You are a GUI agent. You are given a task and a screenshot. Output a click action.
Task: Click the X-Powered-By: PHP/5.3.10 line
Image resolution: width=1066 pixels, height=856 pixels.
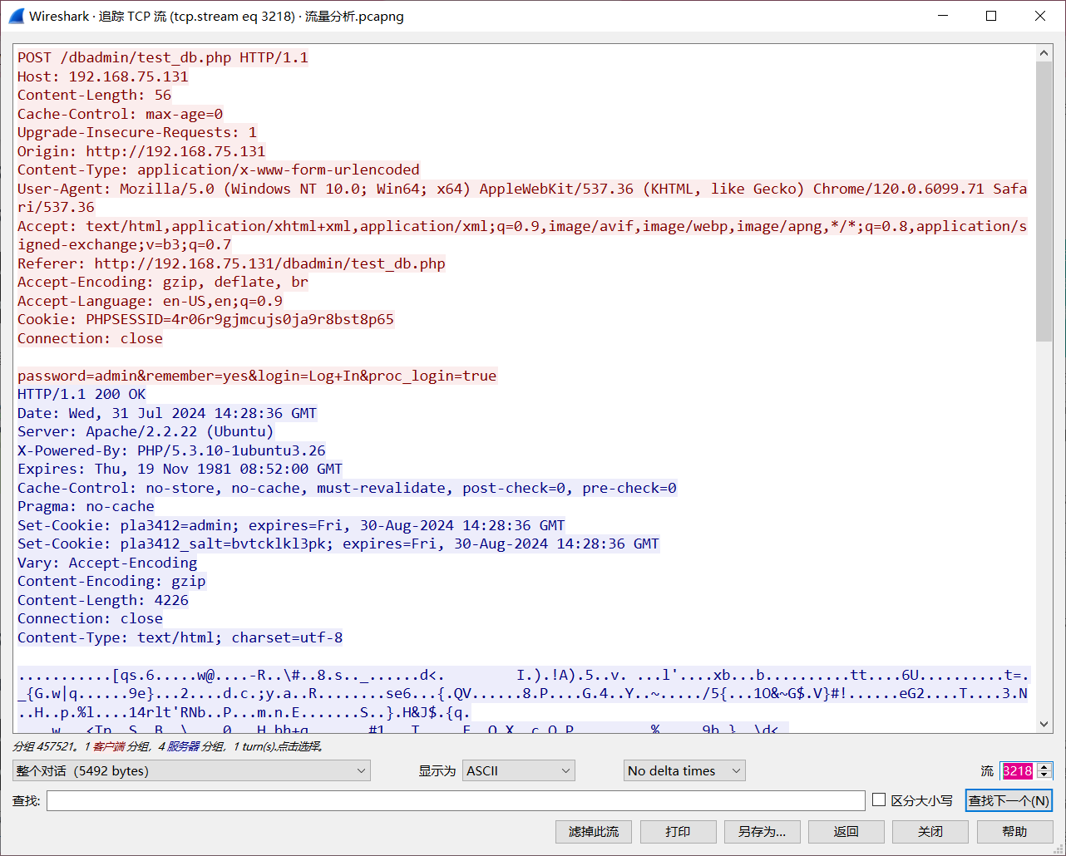(x=171, y=450)
